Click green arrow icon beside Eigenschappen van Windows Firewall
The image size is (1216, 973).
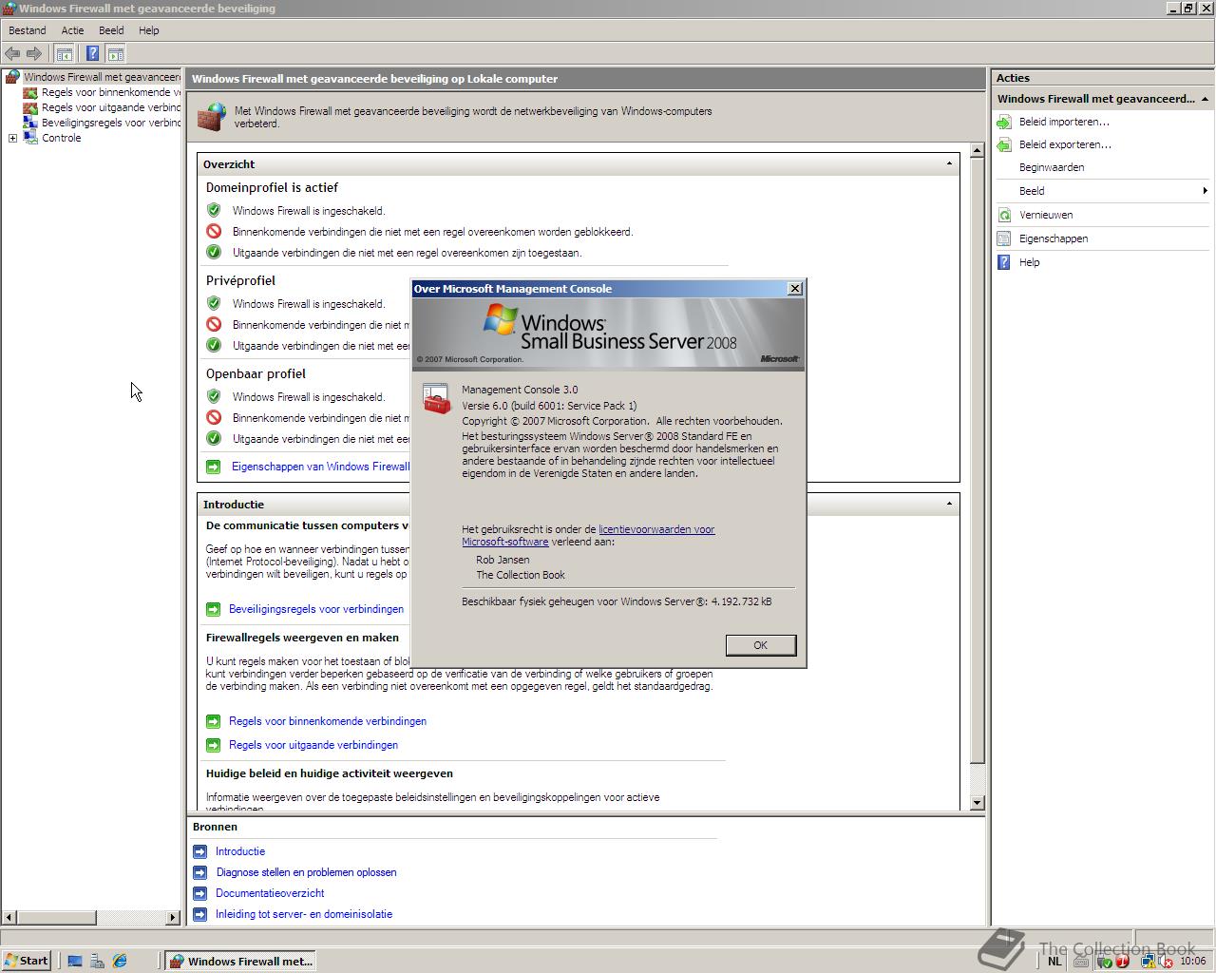pyautogui.click(x=214, y=467)
